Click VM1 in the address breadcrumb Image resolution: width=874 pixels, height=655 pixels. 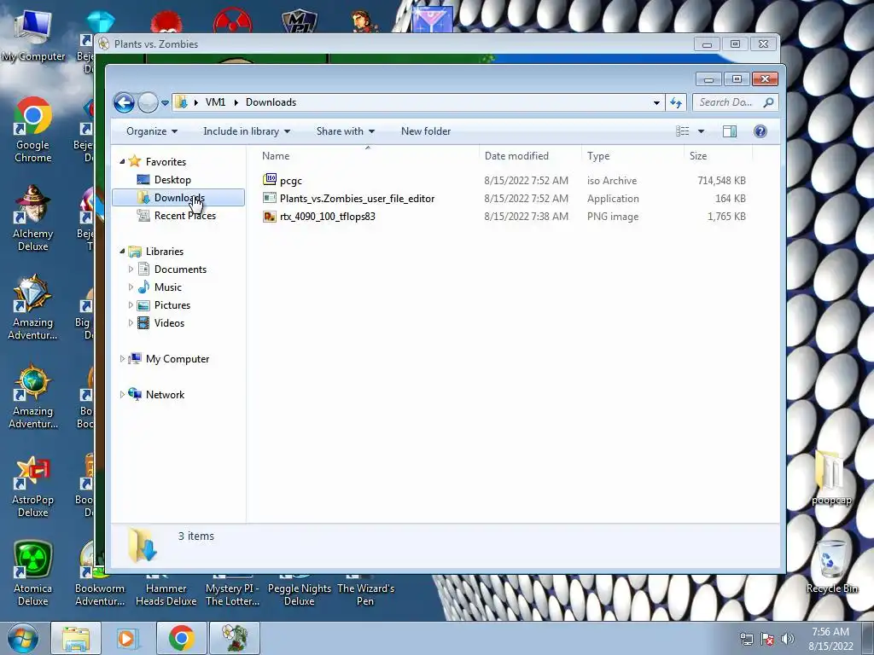(x=215, y=102)
